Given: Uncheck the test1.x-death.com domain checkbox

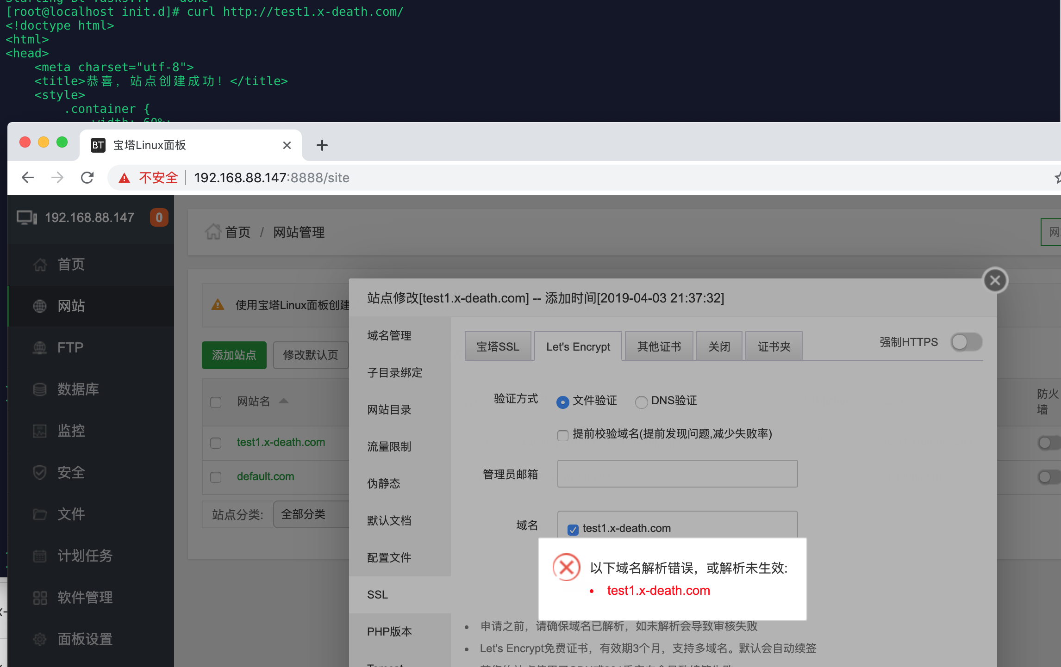Looking at the screenshot, I should tap(573, 530).
